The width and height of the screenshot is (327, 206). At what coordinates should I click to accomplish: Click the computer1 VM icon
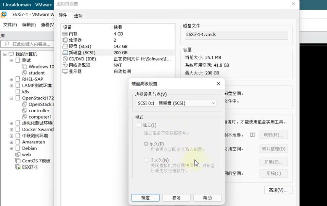coord(25,117)
